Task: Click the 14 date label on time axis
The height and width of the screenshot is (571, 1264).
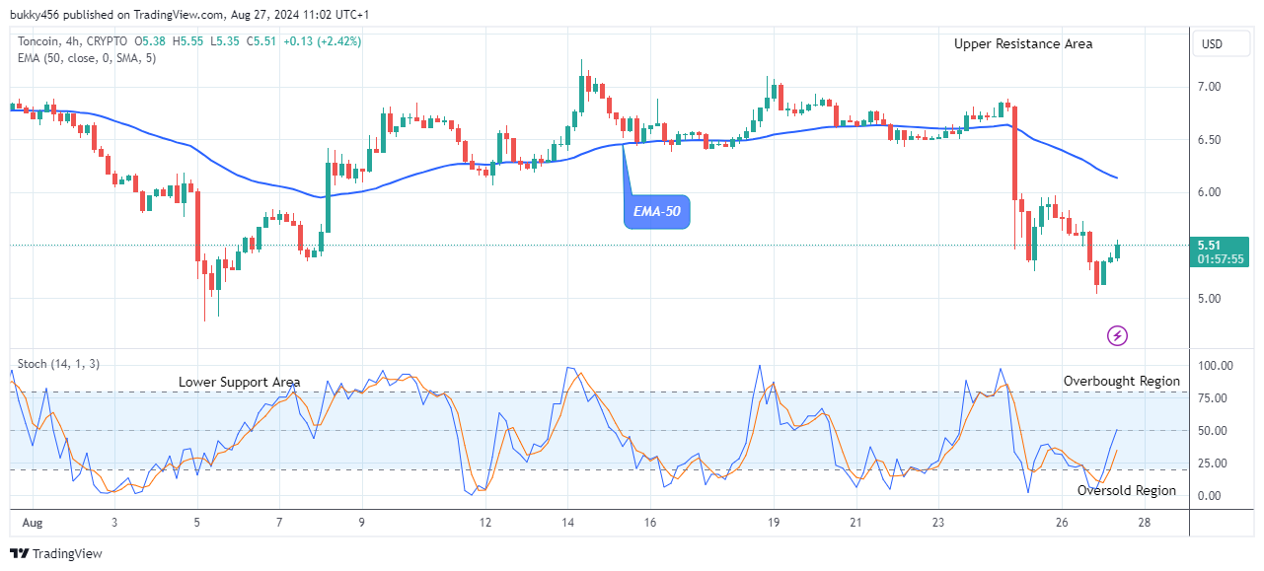Action: [567, 521]
